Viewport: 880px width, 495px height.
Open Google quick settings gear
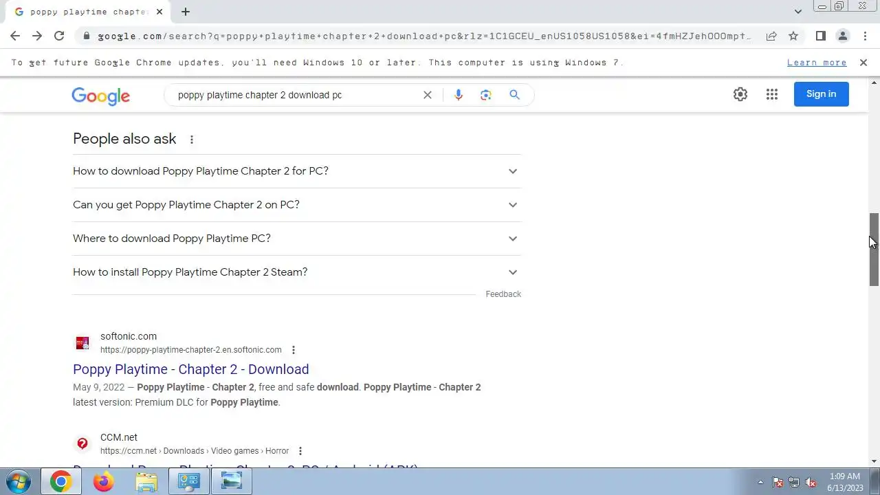[x=740, y=94]
